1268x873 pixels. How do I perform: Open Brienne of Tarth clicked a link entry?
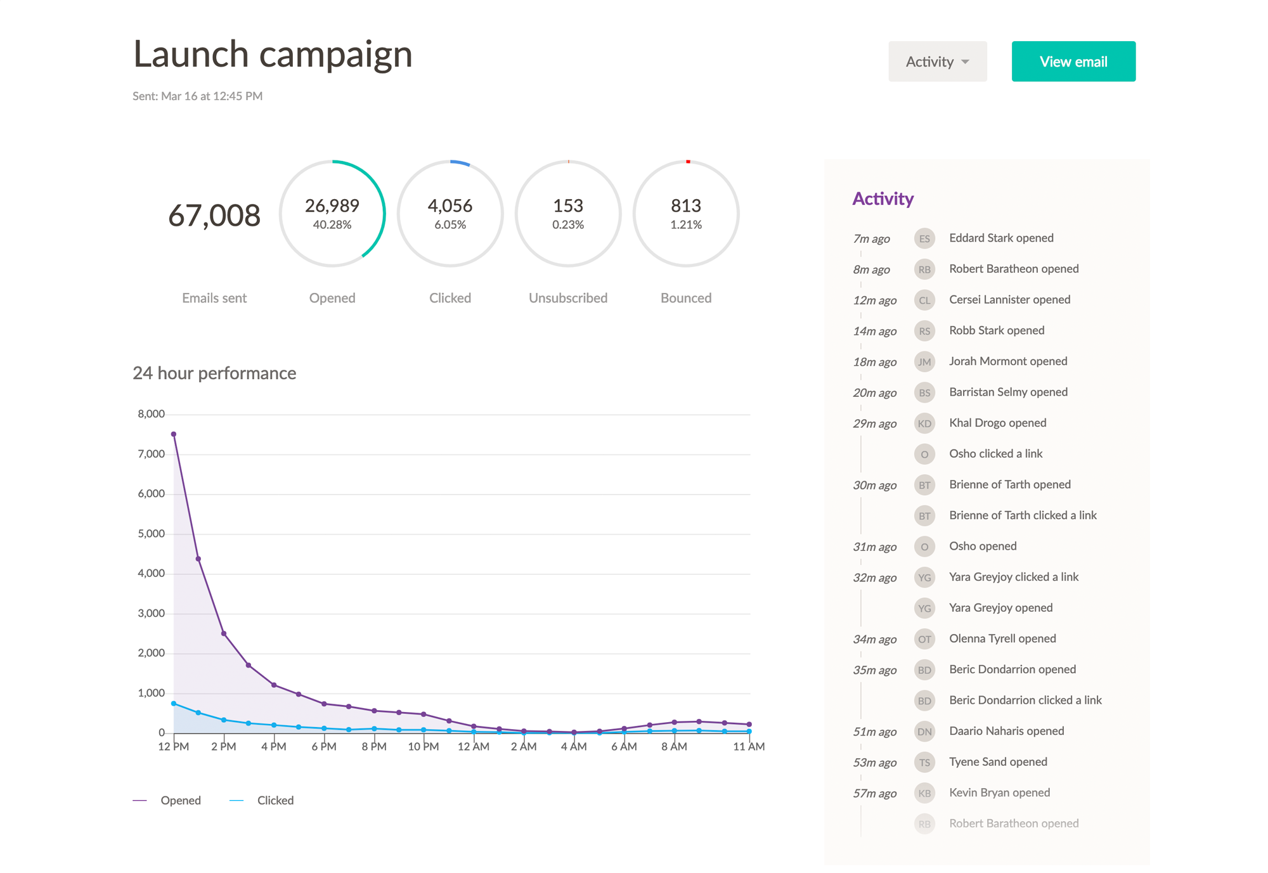pos(1022,515)
